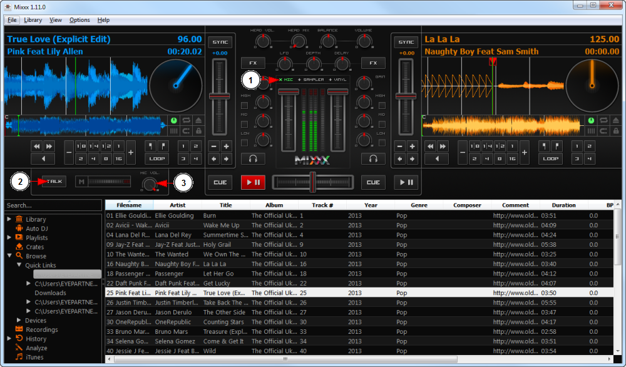This screenshot has width=626, height=367.
Task: Click the Crates icon in the sidebar
Action: point(19,247)
